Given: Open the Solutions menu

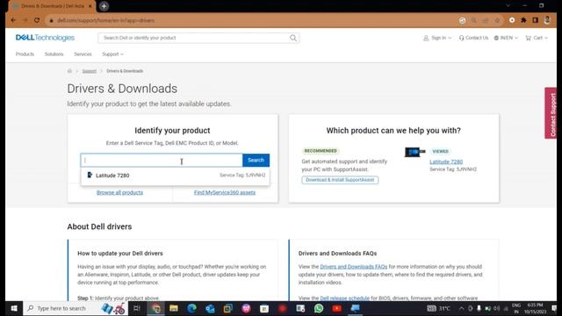Looking at the screenshot, I should tap(54, 54).
